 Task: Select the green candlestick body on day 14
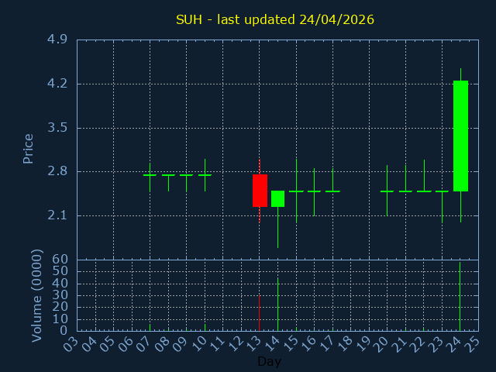(x=277, y=198)
